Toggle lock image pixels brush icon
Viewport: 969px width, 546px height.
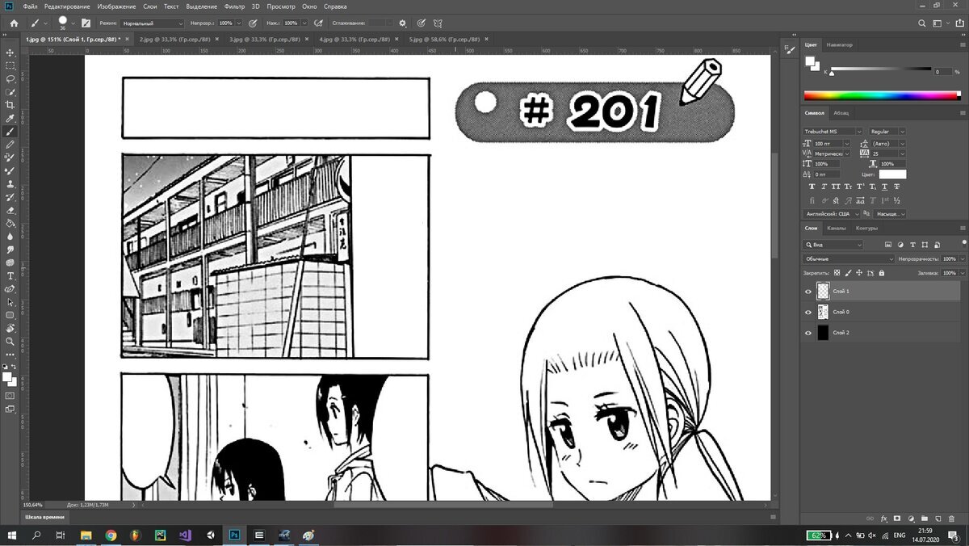click(x=848, y=273)
